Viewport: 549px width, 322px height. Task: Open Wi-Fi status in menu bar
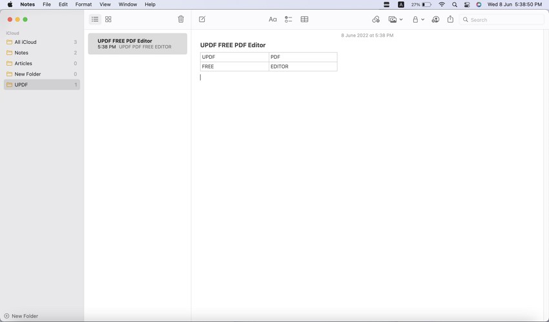click(442, 5)
